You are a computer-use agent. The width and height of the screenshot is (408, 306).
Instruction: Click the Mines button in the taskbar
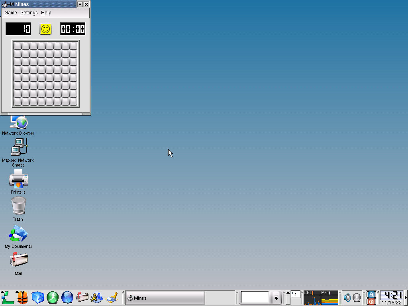pyautogui.click(x=165, y=298)
